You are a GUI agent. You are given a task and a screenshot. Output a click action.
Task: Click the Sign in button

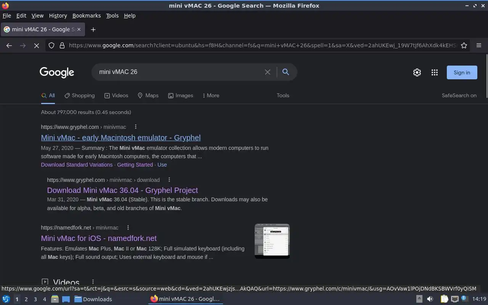[x=462, y=72]
